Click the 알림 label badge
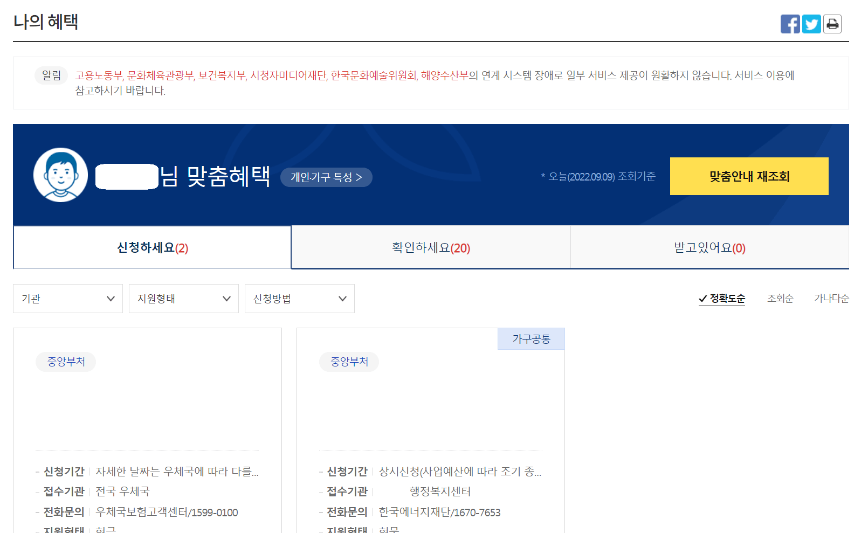 (51, 75)
